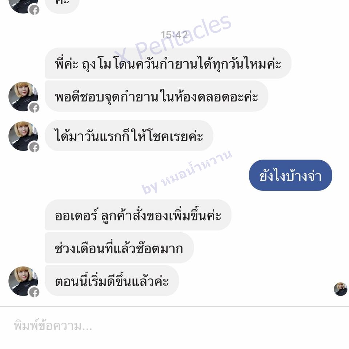349x349 pixels.
Task: Tap the message 'ออเดอร์ ลูกค้าสั่งของเพิ่มขึ้นค่ะ'
Action: click(138, 215)
